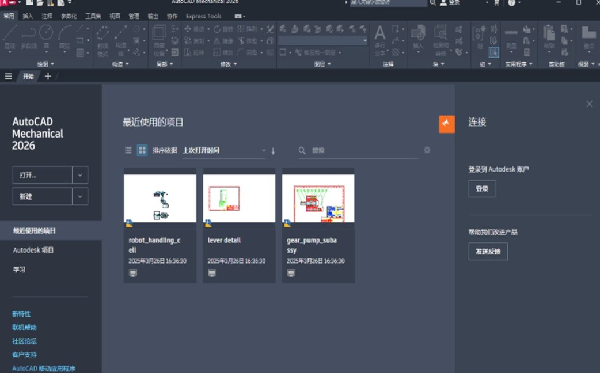Toggle sort direction arrow
600x373 pixels.
(x=273, y=151)
